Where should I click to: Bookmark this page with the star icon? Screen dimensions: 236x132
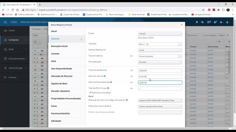[203, 10]
